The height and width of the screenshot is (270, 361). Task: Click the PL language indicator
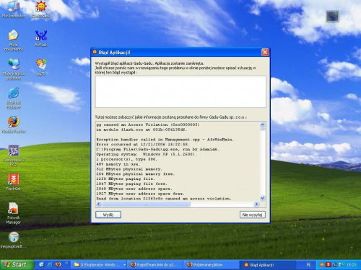(308, 265)
